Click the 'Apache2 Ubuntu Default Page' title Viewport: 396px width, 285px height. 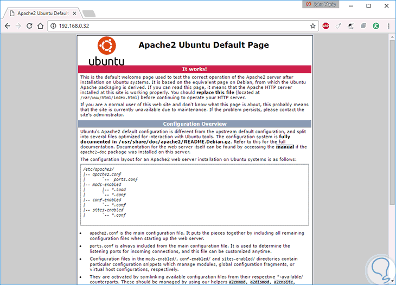[x=203, y=45]
